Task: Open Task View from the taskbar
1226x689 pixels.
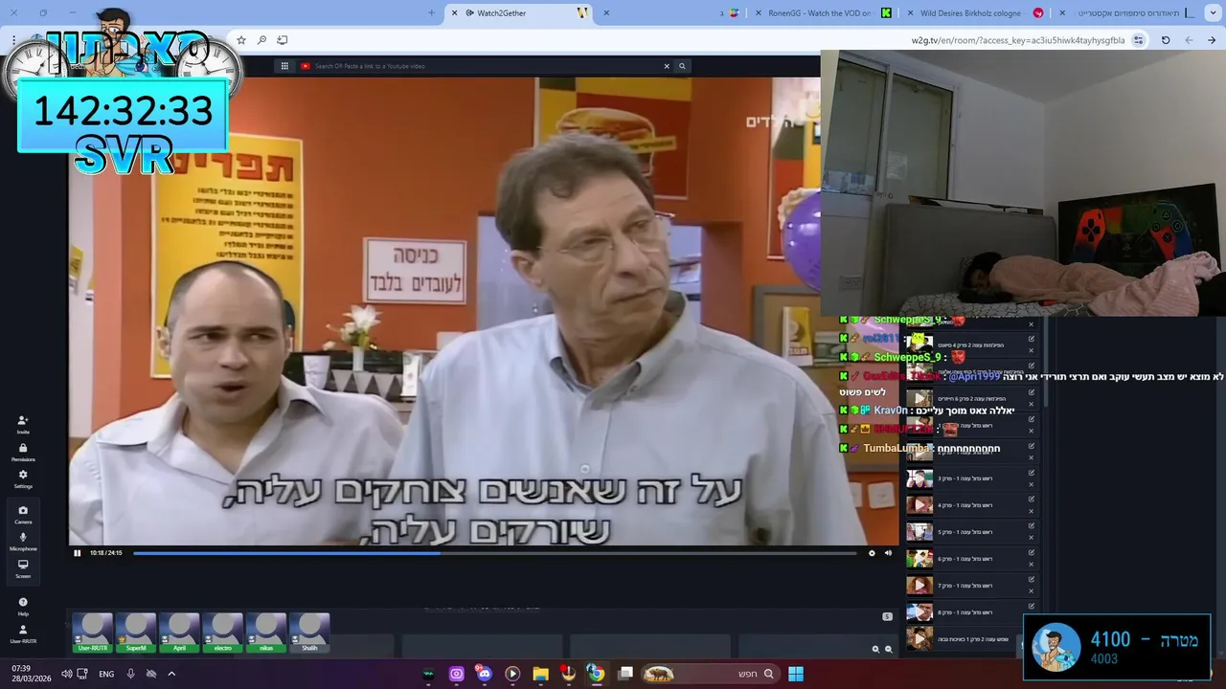Action: pos(625,673)
